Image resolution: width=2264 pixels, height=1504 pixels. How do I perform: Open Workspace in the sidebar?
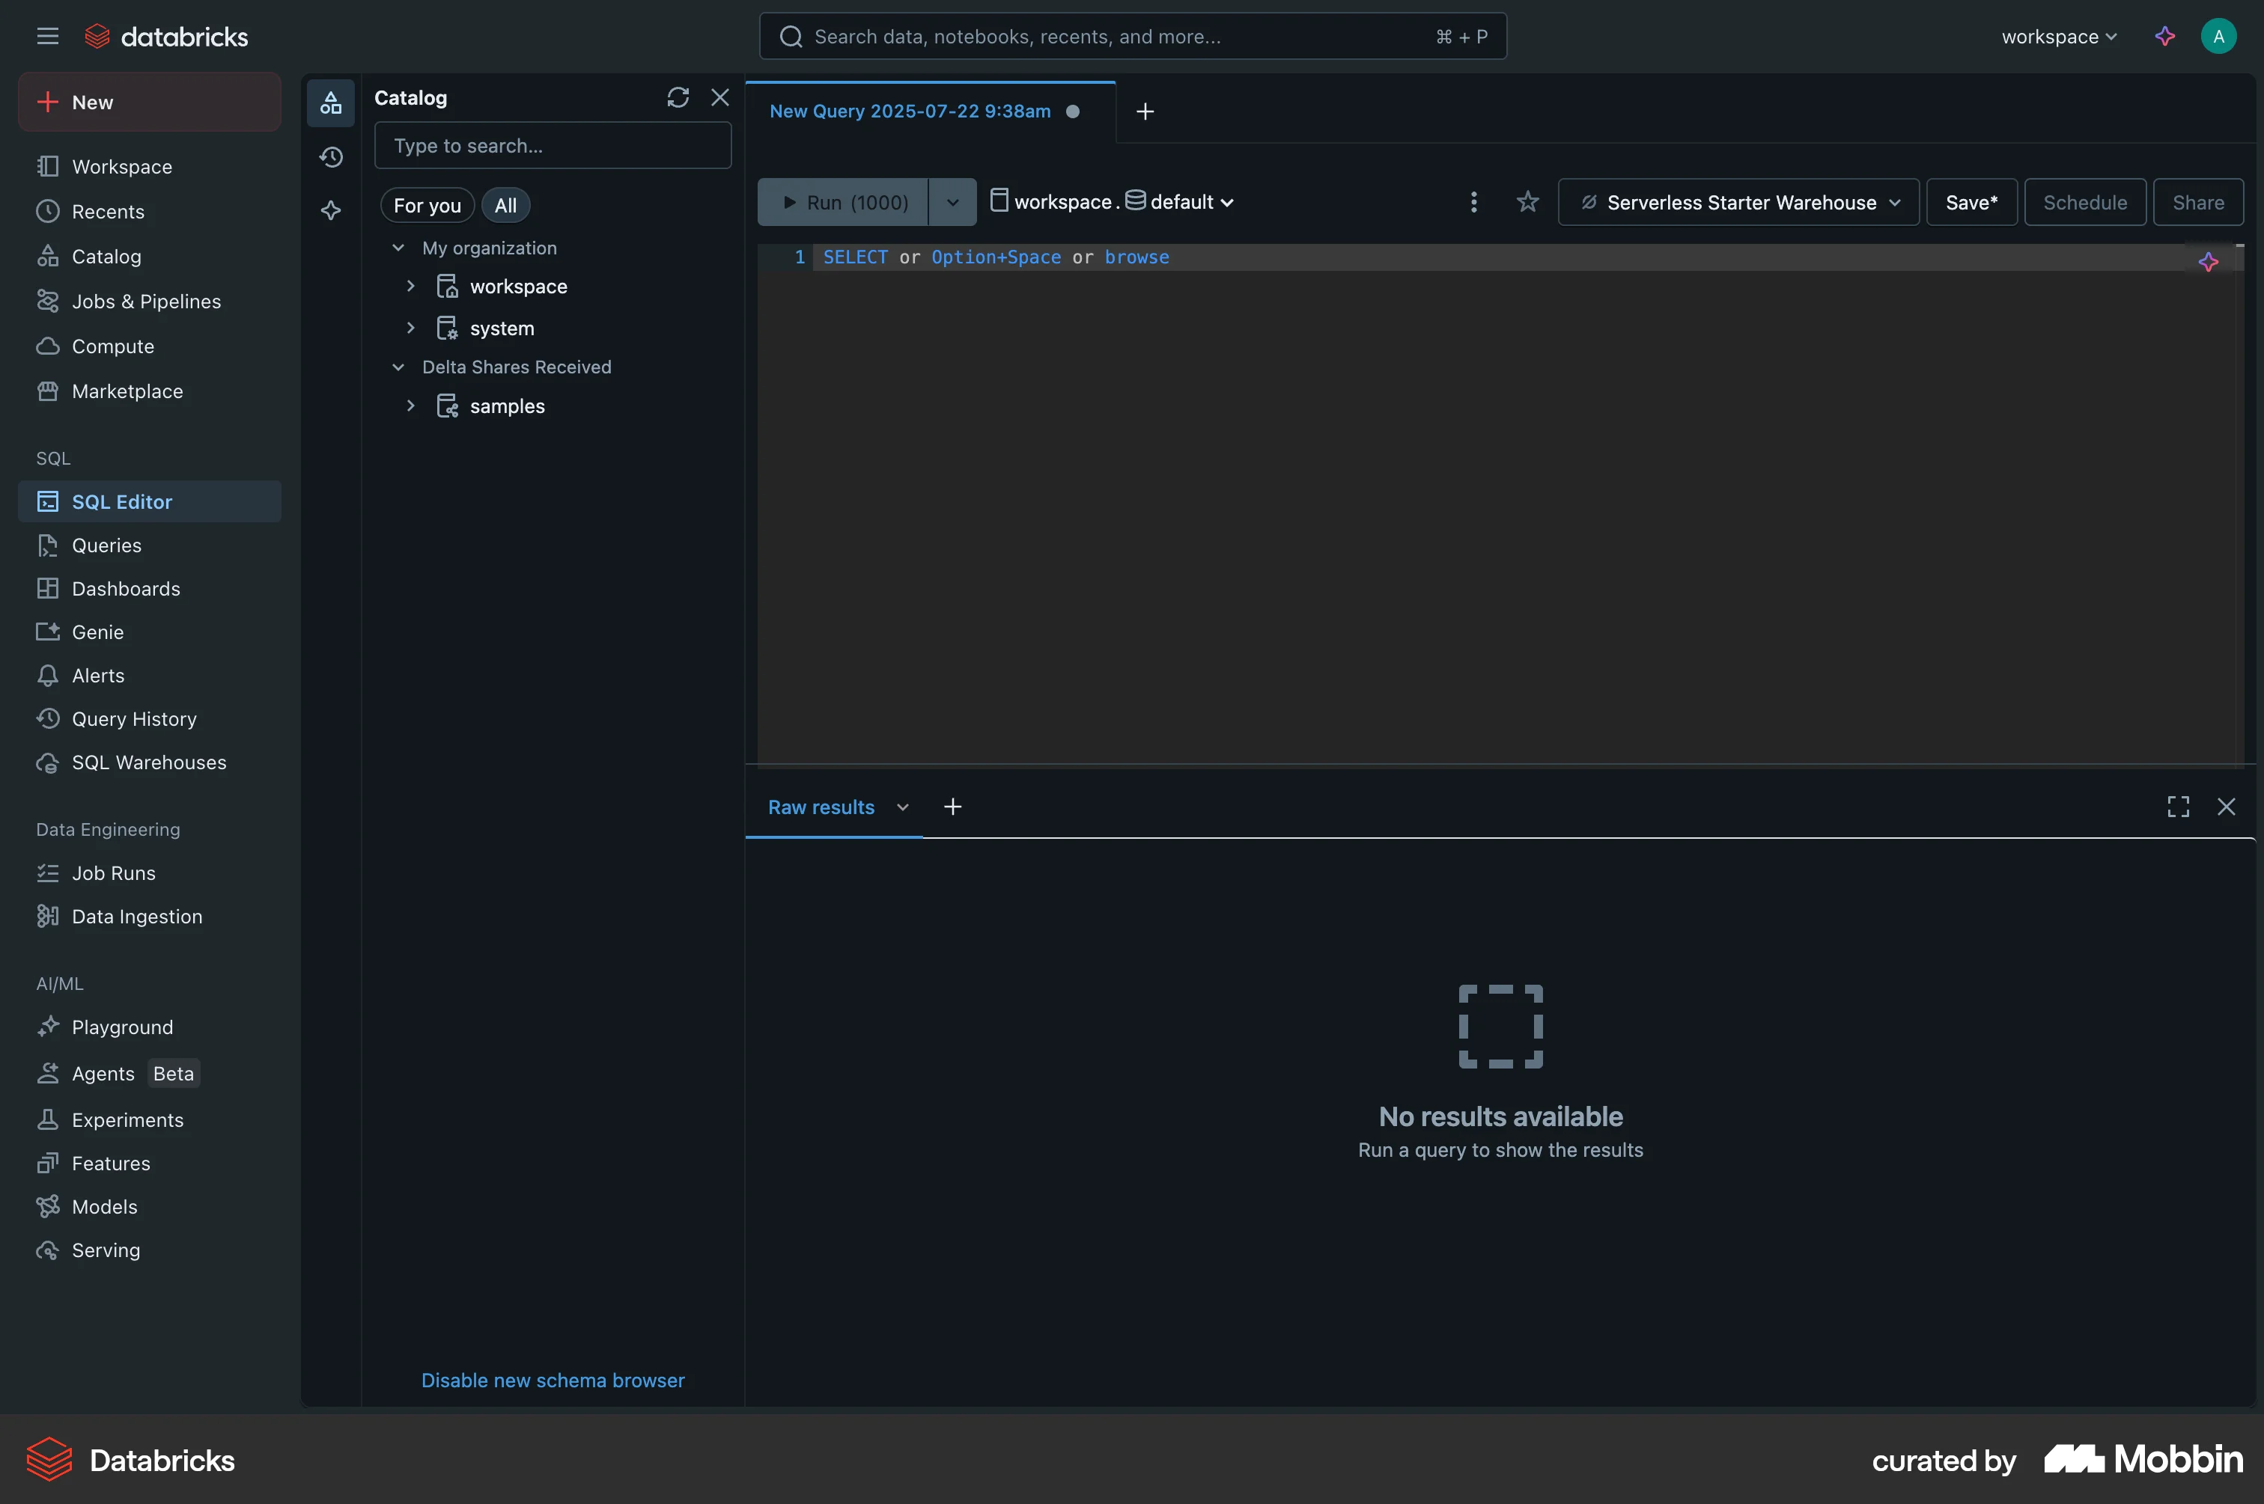[x=150, y=166]
